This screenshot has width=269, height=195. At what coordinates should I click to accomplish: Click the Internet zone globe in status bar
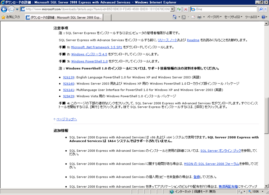171,191
